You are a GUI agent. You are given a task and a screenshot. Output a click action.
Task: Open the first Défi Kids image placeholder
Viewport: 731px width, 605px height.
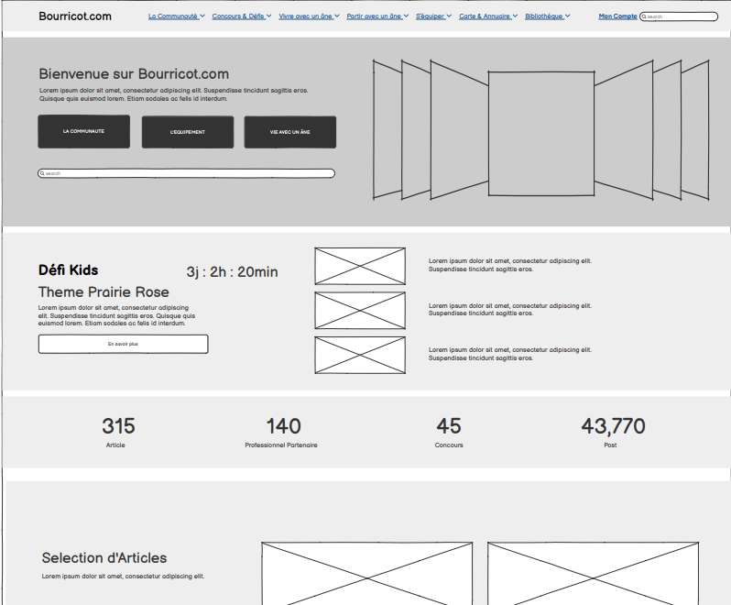(360, 266)
